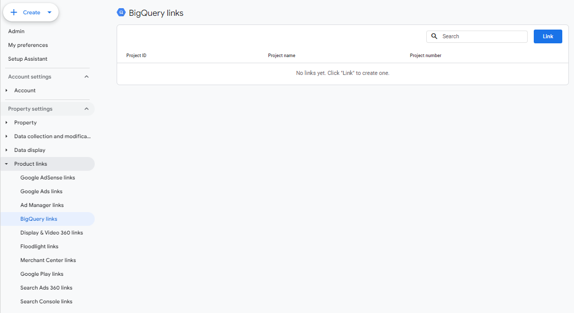This screenshot has height=313, width=574.
Task: Open Google AdSense links
Action: pos(47,178)
